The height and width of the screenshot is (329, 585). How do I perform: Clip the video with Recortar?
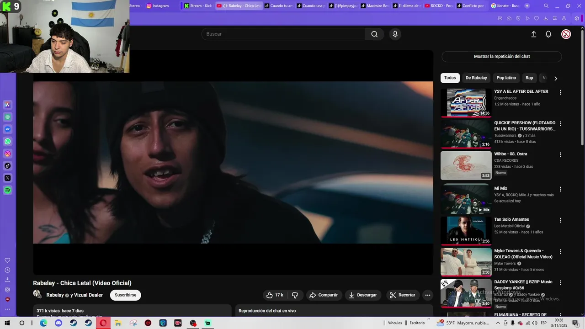point(403,295)
